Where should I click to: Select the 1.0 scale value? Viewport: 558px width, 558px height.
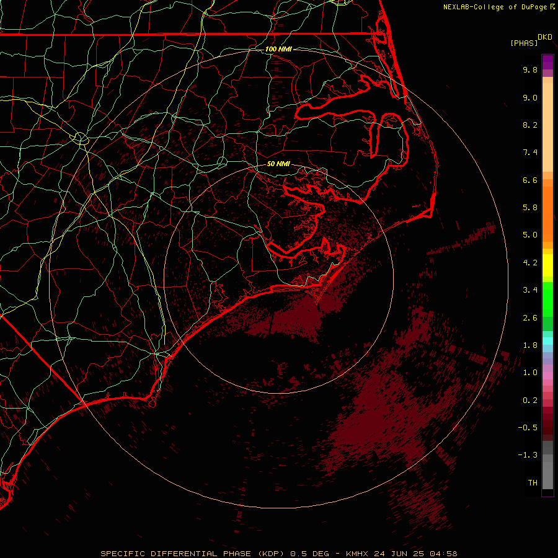[x=530, y=373]
